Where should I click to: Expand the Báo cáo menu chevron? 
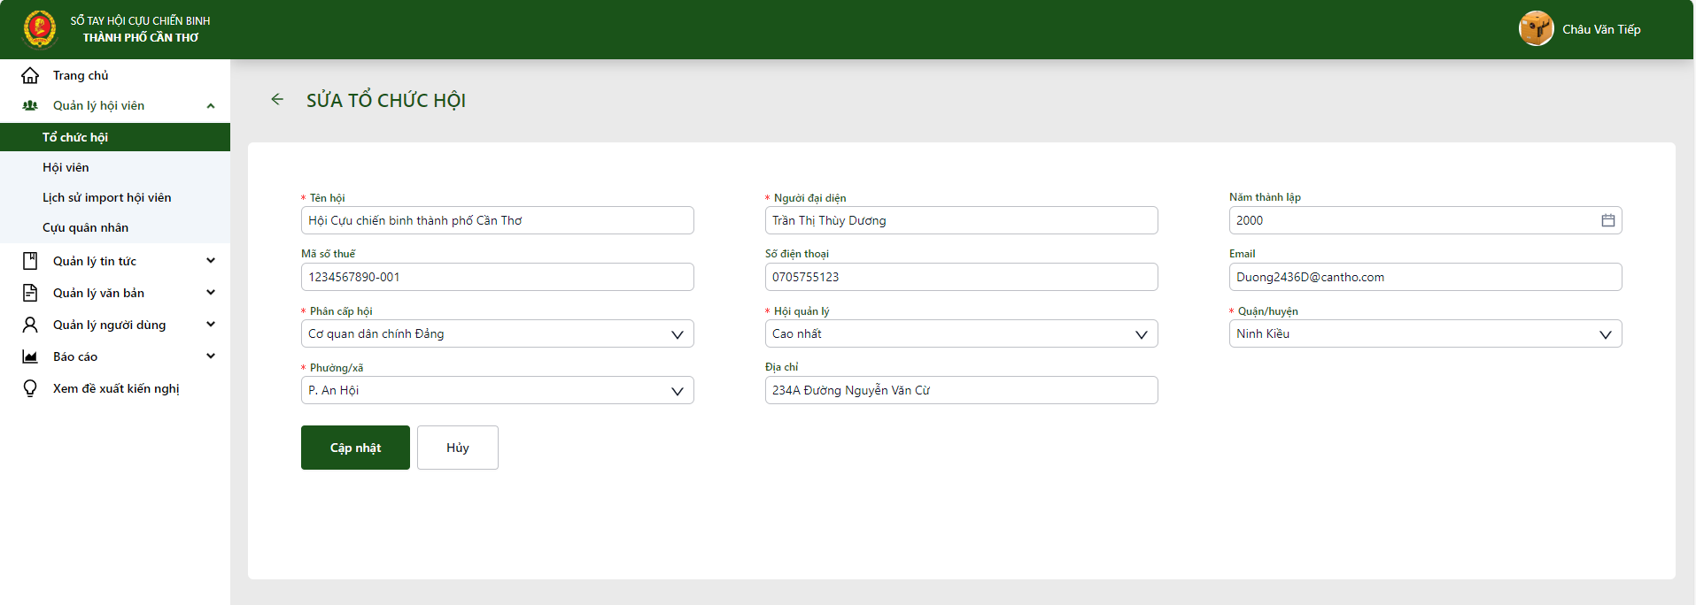click(211, 356)
